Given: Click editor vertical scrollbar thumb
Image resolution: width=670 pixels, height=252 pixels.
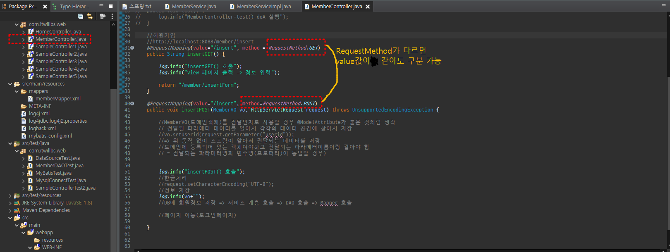Looking at the screenshot, I should click(668, 153).
